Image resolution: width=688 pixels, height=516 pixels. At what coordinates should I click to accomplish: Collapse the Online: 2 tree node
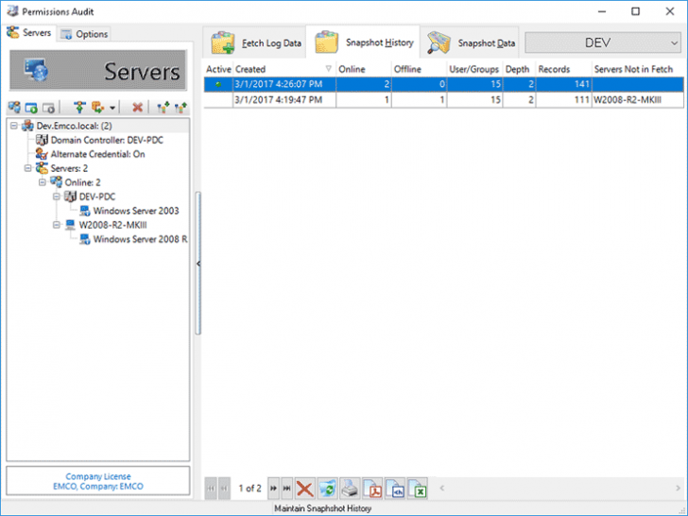(42, 182)
